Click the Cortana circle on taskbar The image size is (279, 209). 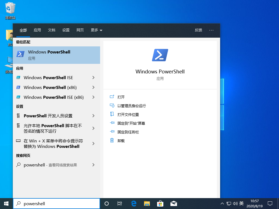pos(106,204)
